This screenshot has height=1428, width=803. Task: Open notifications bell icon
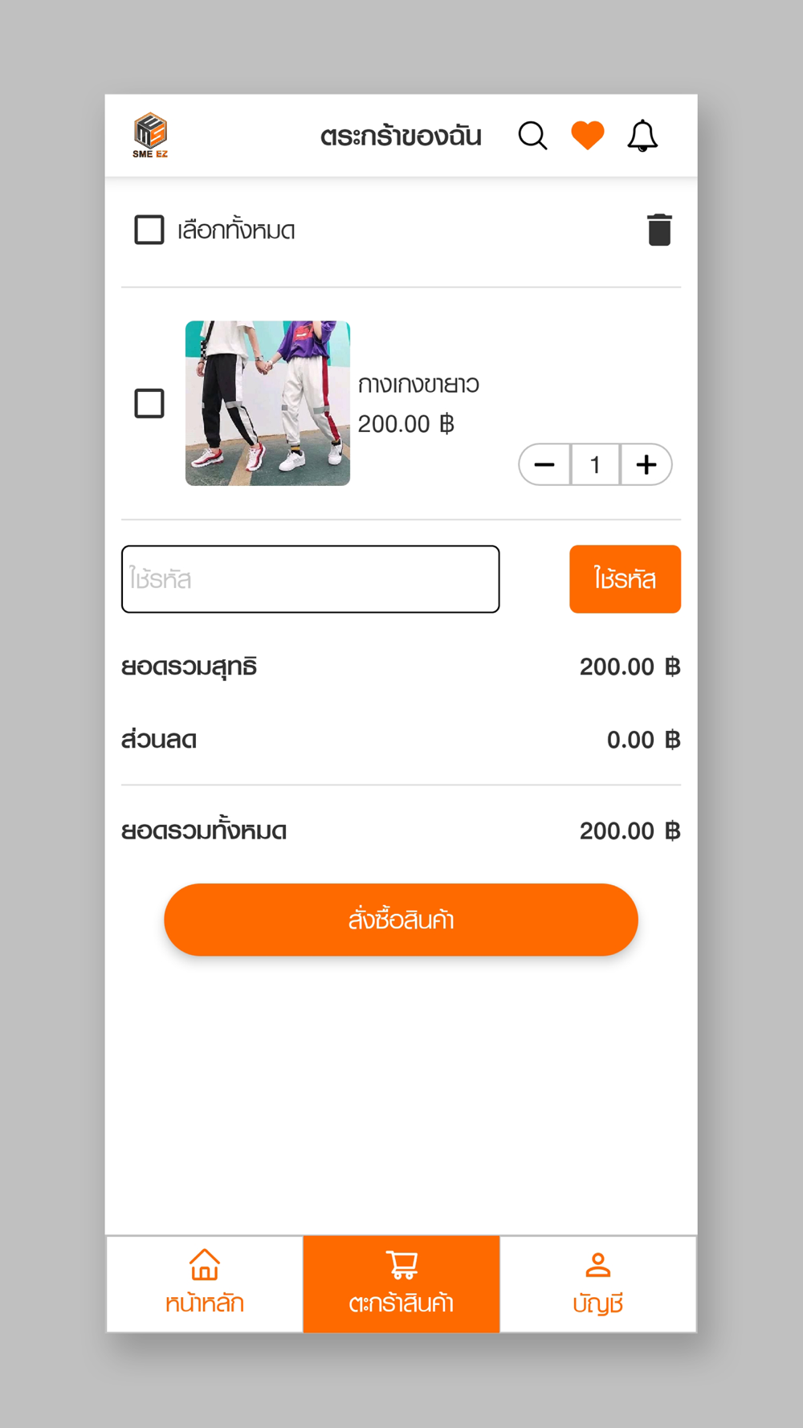click(642, 136)
